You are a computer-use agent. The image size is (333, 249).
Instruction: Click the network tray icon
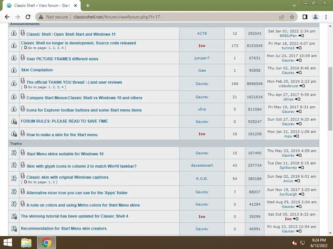302,243
